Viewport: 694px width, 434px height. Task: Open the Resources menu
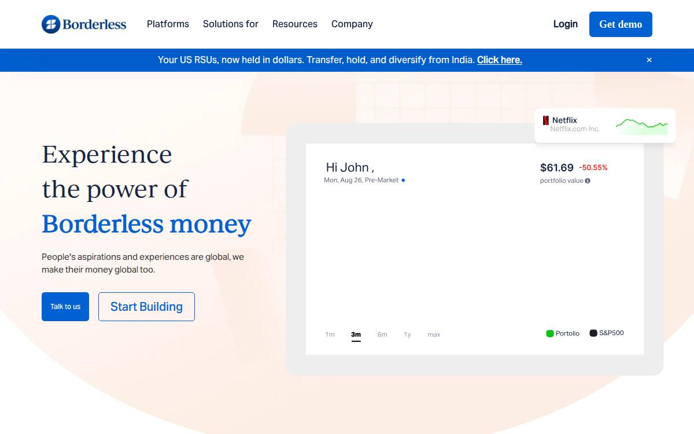pyautogui.click(x=295, y=24)
